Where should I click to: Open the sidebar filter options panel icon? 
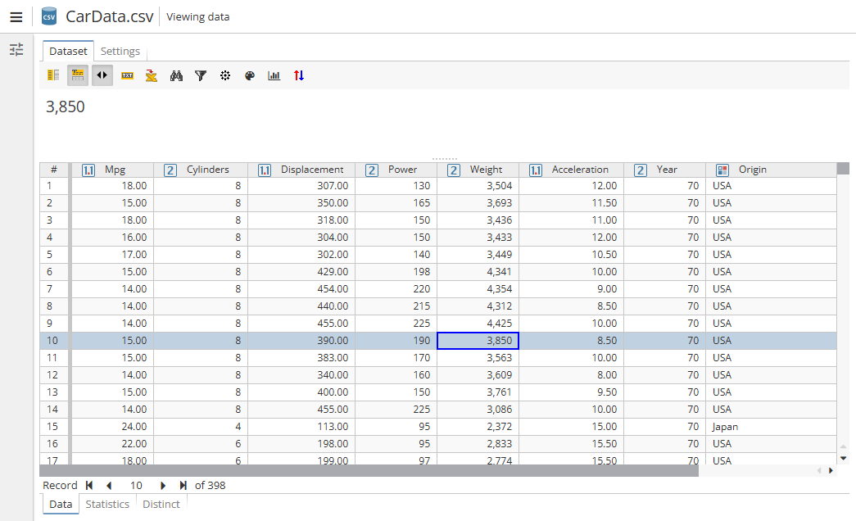16,49
